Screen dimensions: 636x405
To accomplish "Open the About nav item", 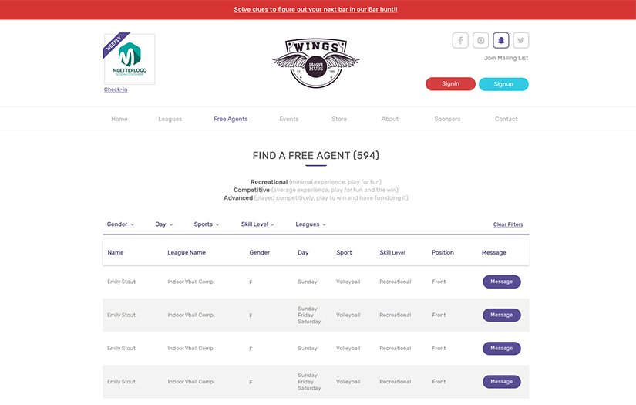I will point(390,119).
